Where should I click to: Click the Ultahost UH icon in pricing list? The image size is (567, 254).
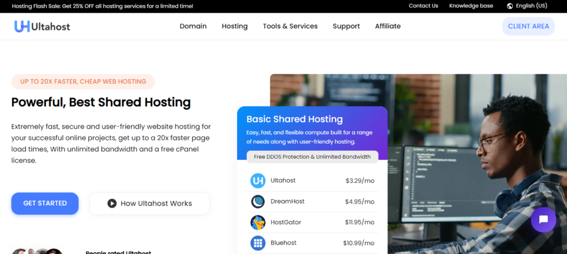258,180
